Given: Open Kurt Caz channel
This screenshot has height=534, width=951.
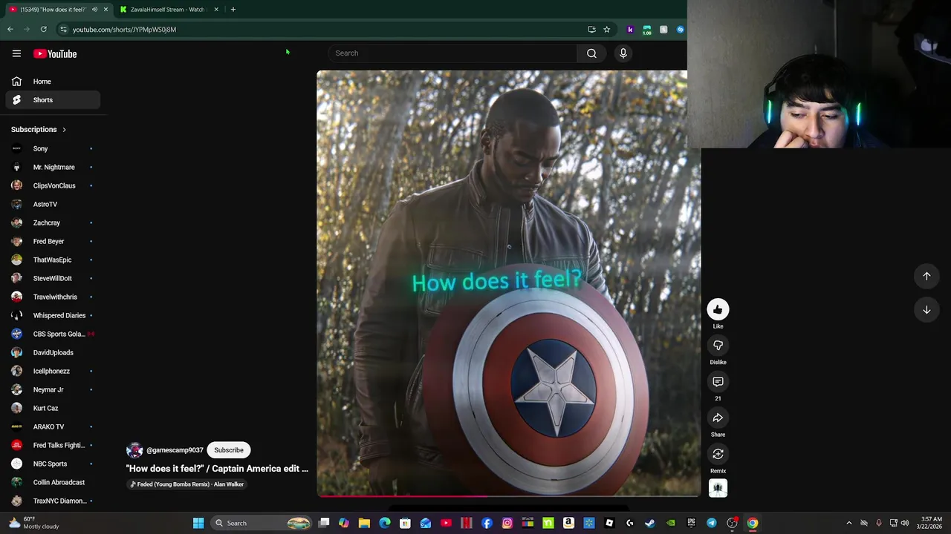Looking at the screenshot, I should (x=52, y=408).
